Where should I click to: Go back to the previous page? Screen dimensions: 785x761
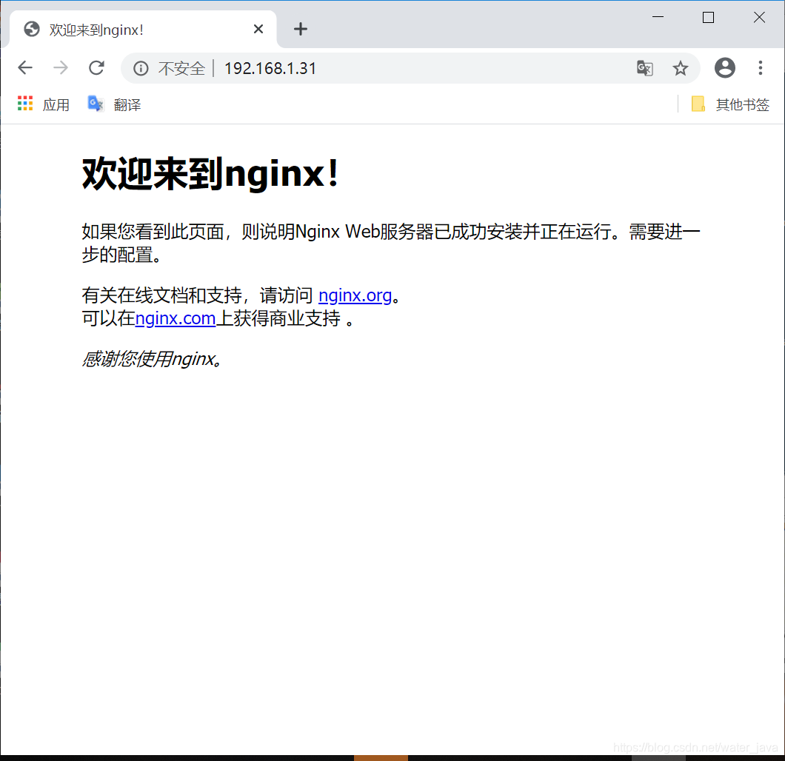25,67
